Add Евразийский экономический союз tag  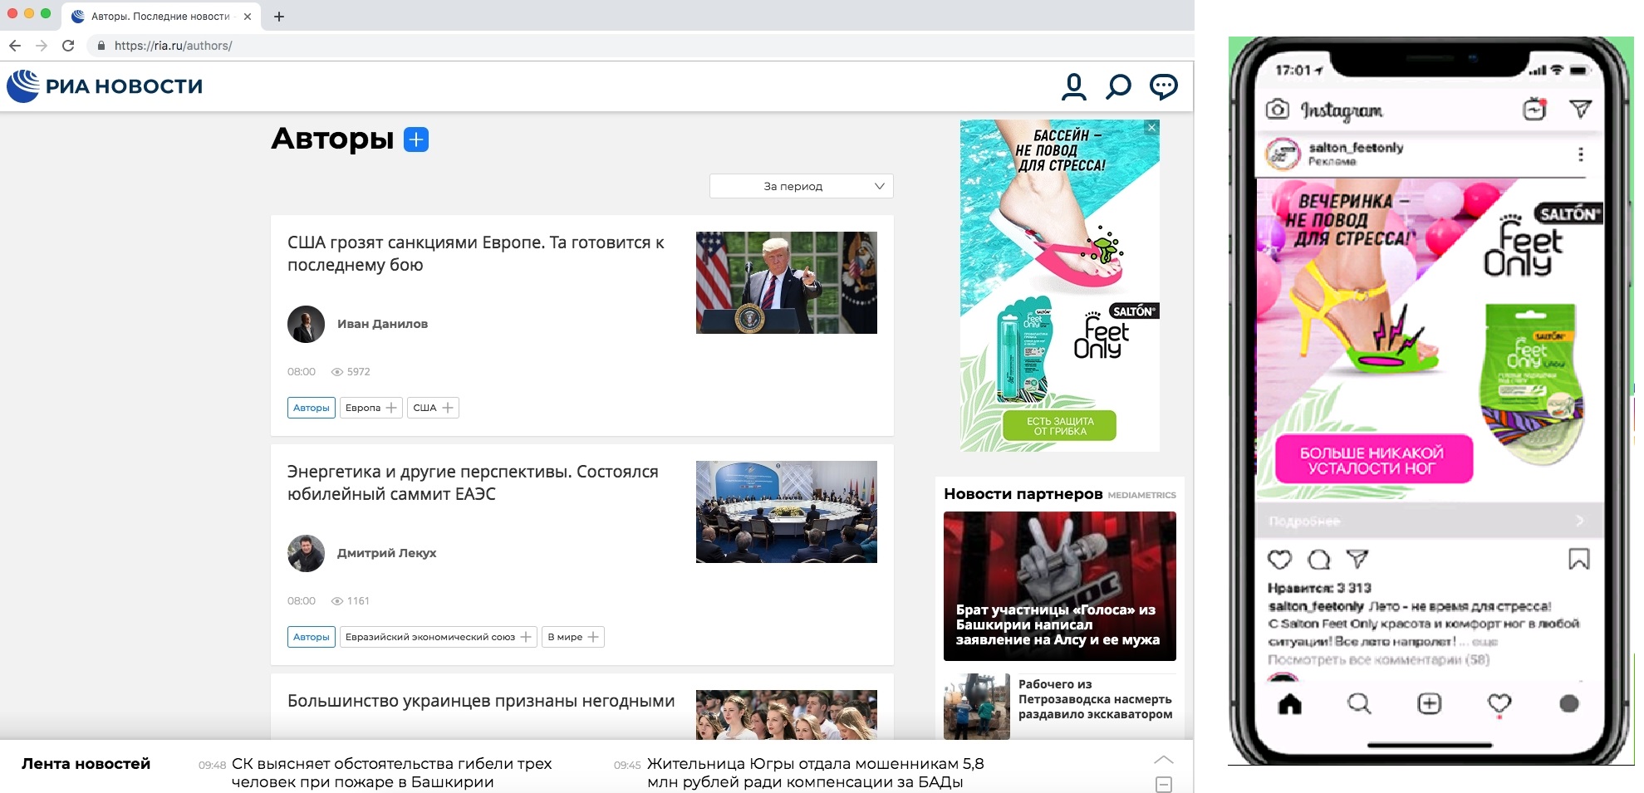tap(526, 637)
